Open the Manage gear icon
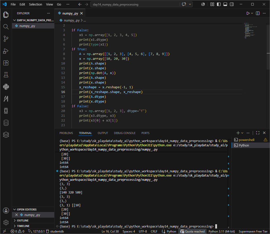This screenshot has width=270, height=234. [6, 222]
